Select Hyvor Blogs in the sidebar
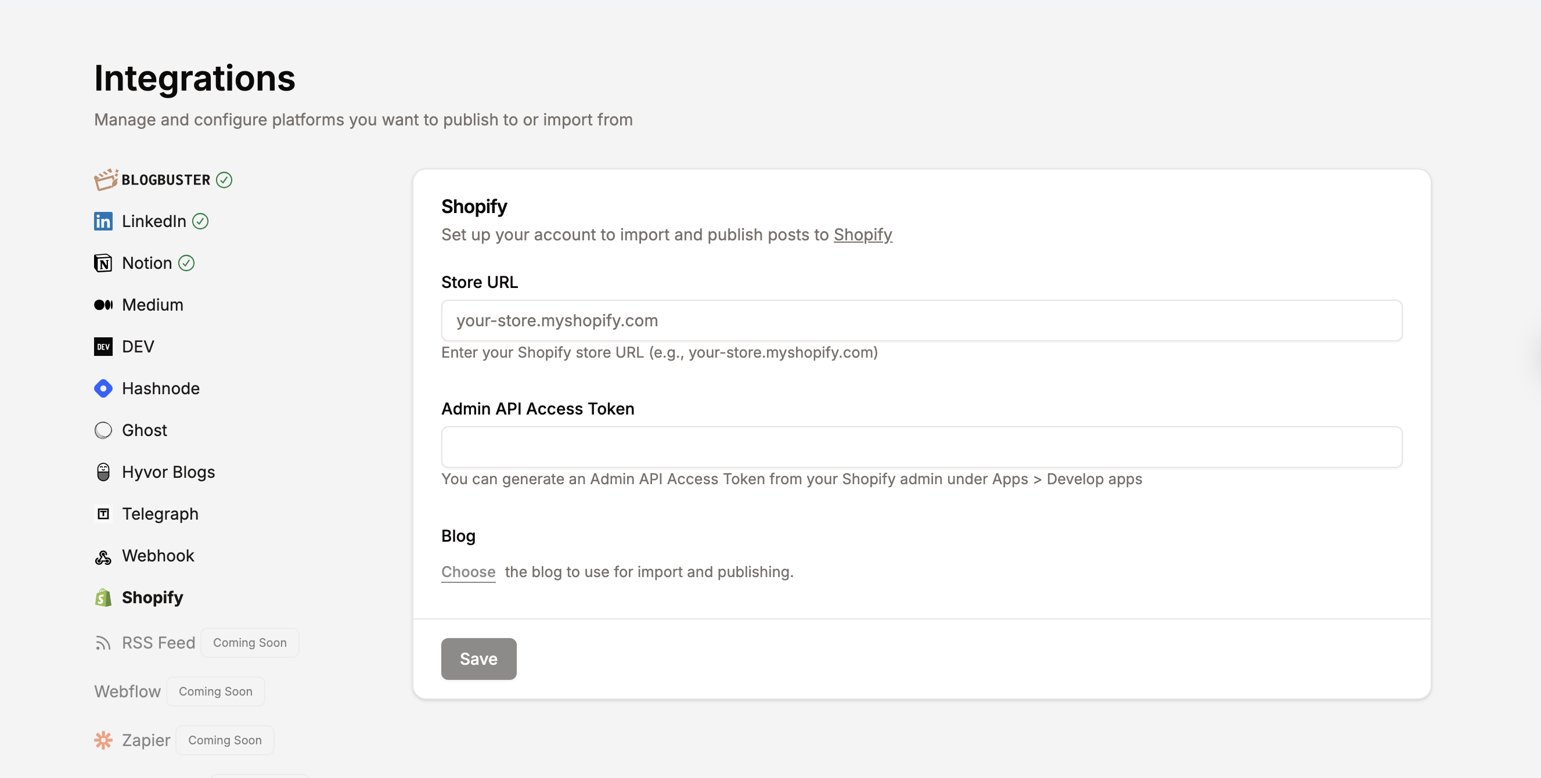Screen dimensions: 1541x778 pyautogui.click(x=168, y=473)
